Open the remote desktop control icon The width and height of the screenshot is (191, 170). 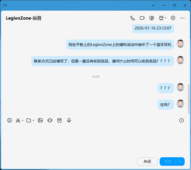161,18
